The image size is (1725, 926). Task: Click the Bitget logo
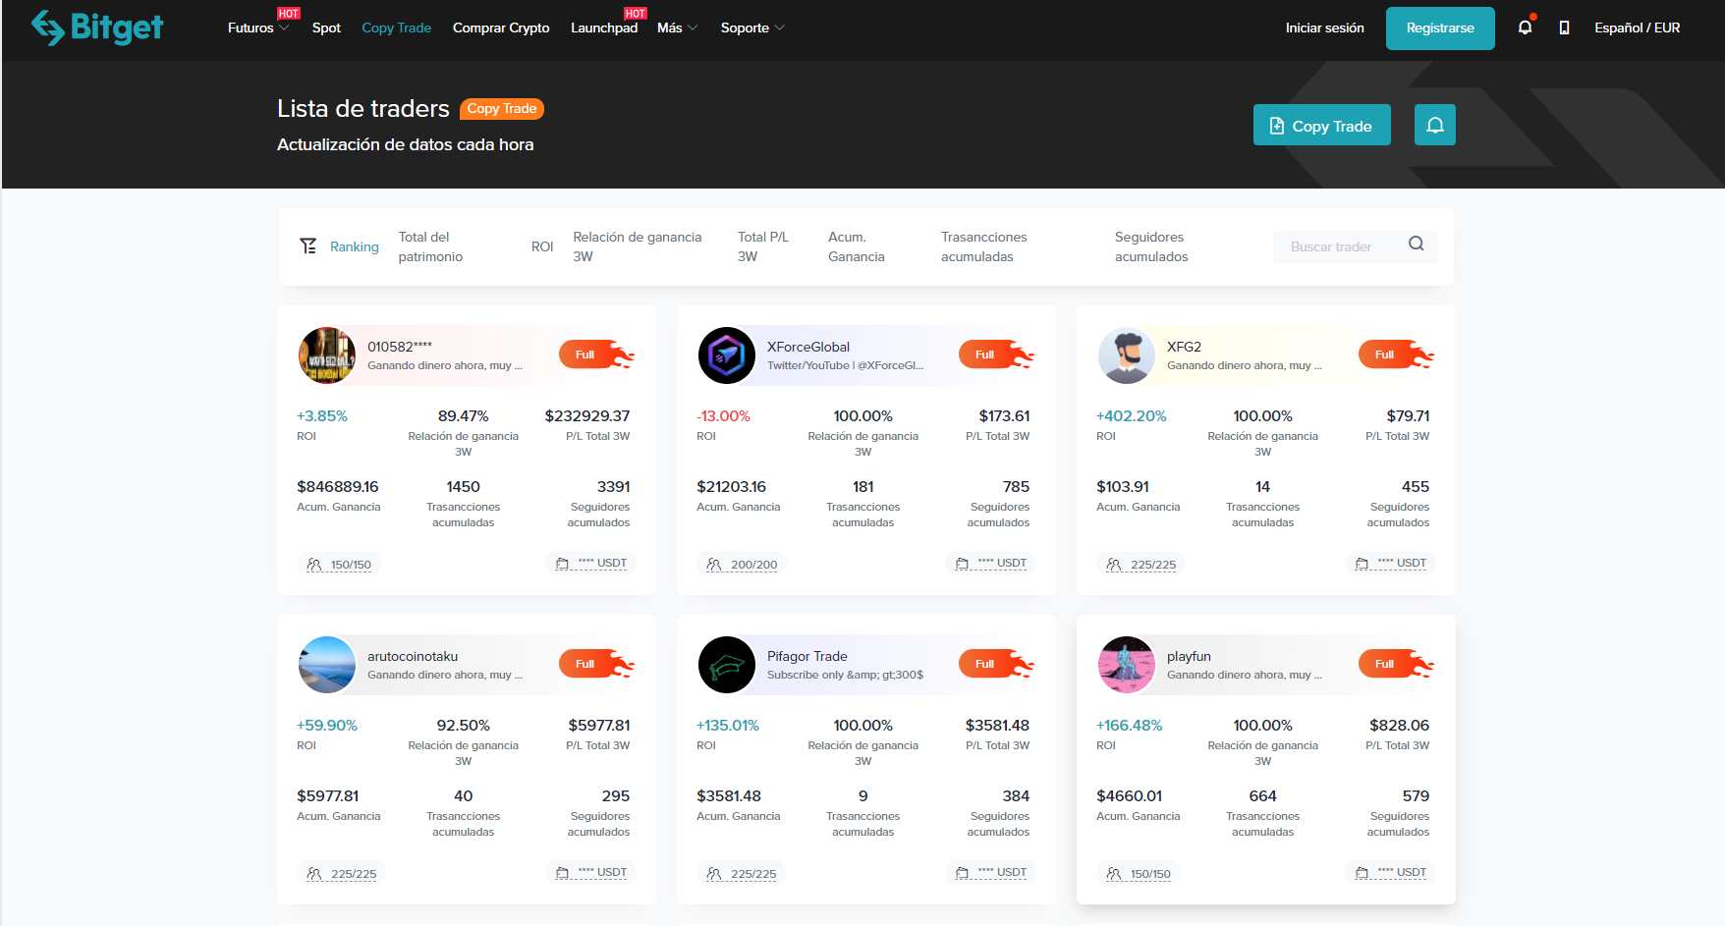click(96, 27)
